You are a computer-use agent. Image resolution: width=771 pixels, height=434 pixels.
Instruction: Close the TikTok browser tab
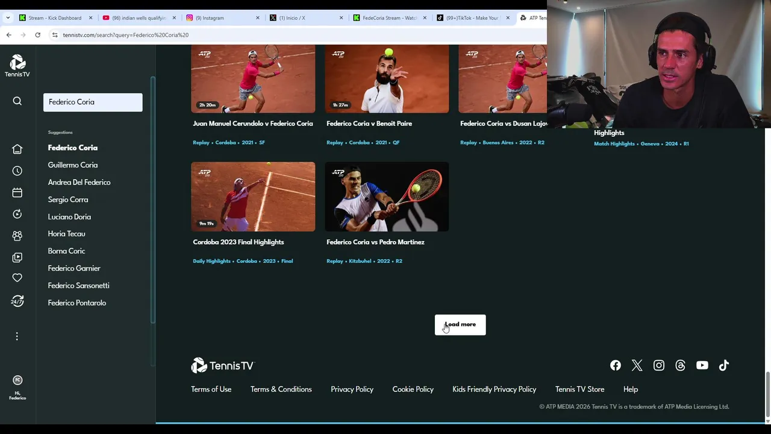pyautogui.click(x=507, y=18)
